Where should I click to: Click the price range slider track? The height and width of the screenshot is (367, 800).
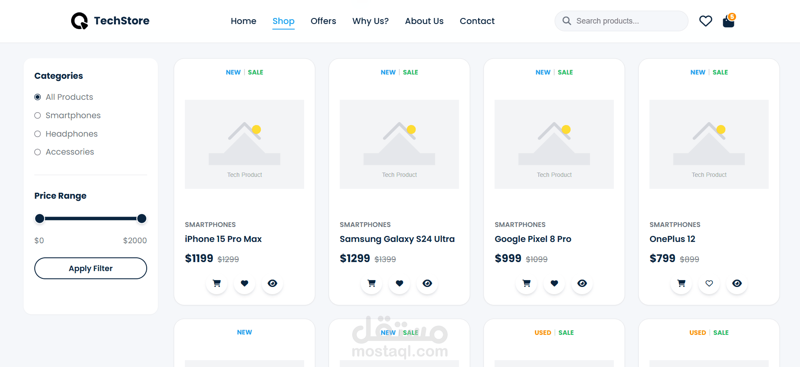pyautogui.click(x=91, y=219)
